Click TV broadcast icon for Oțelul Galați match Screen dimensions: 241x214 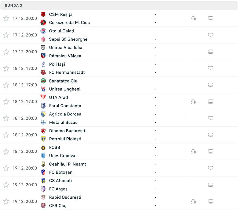pos(210,35)
